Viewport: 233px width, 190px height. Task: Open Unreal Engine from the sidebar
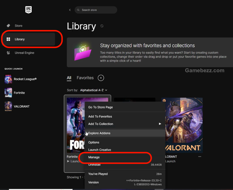click(24, 53)
